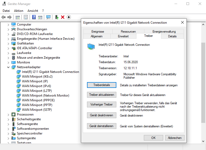Select the Speichercontroller icon

coord(13,133)
